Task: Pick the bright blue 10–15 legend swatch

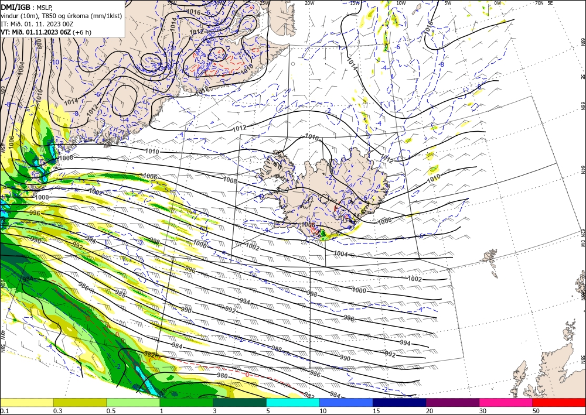Action: (x=346, y=402)
